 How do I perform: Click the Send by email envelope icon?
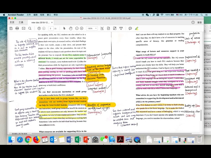(x=23, y=28)
